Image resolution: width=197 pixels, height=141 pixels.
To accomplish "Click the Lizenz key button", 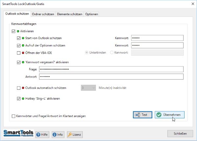I will 75,134.
